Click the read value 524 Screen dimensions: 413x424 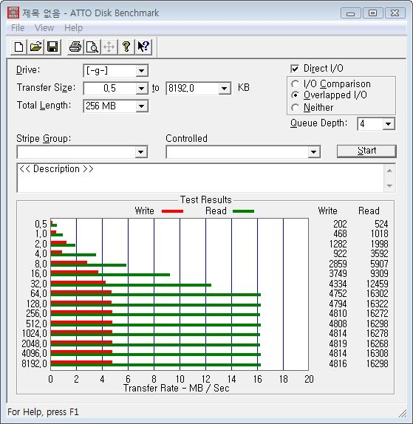[x=381, y=224]
